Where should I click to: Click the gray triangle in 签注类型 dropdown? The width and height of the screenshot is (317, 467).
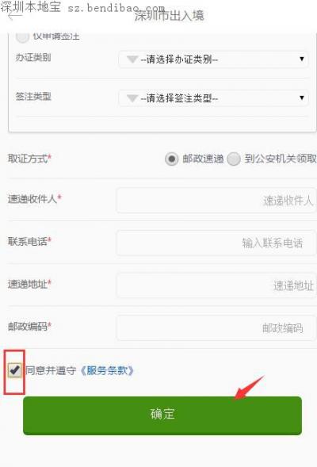click(132, 98)
